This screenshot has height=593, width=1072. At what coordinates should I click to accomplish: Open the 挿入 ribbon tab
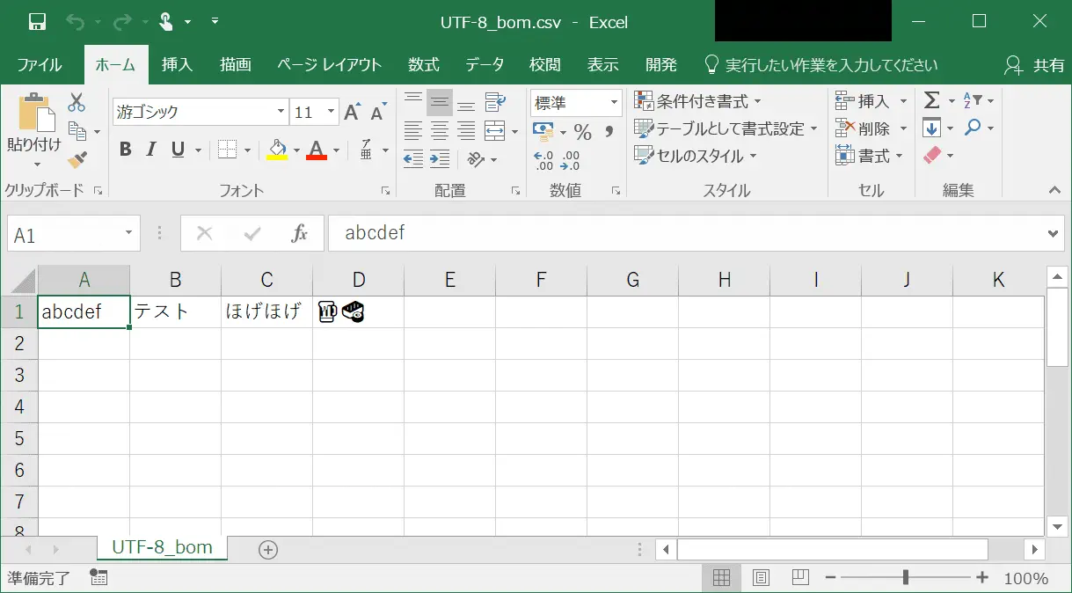177,65
